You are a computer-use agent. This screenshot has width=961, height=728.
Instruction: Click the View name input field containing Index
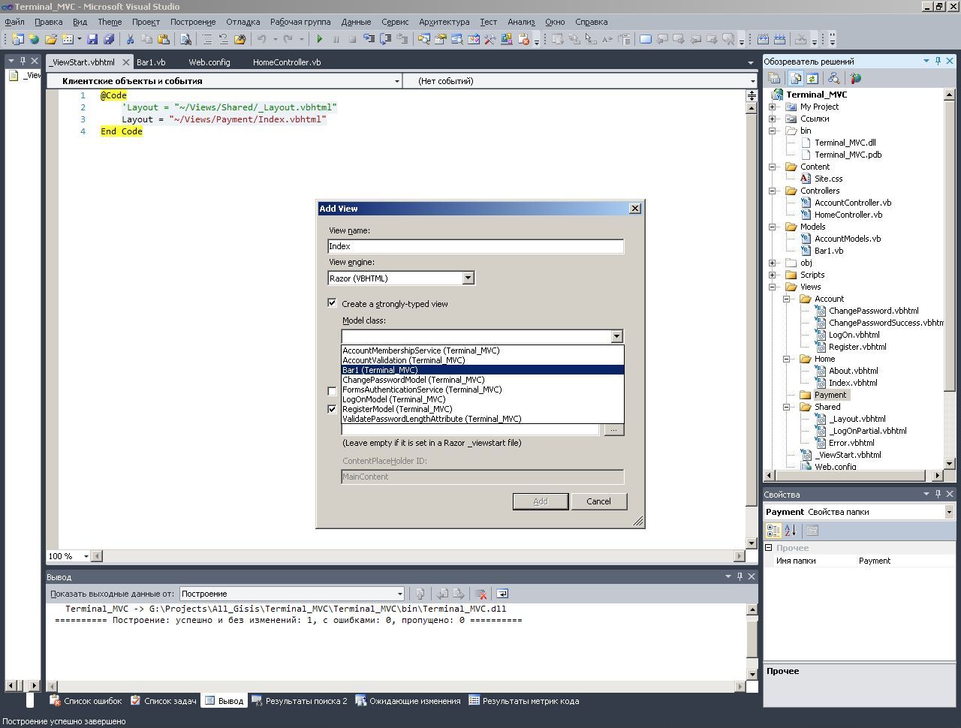pos(476,246)
